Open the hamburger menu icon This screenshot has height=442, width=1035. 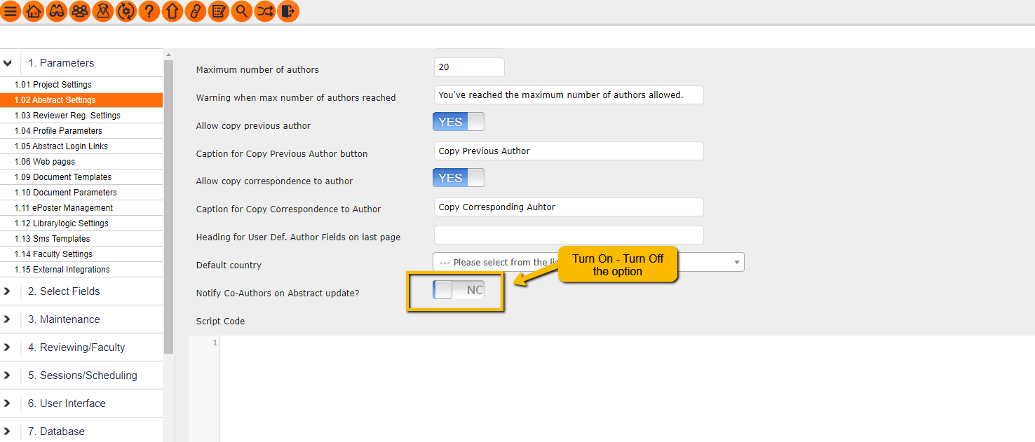11,11
